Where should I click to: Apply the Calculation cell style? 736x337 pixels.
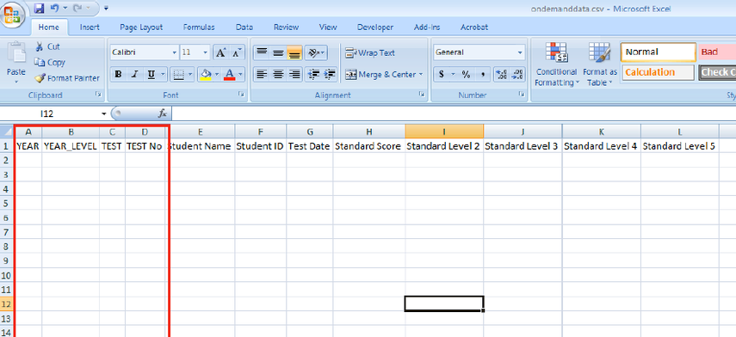[658, 72]
